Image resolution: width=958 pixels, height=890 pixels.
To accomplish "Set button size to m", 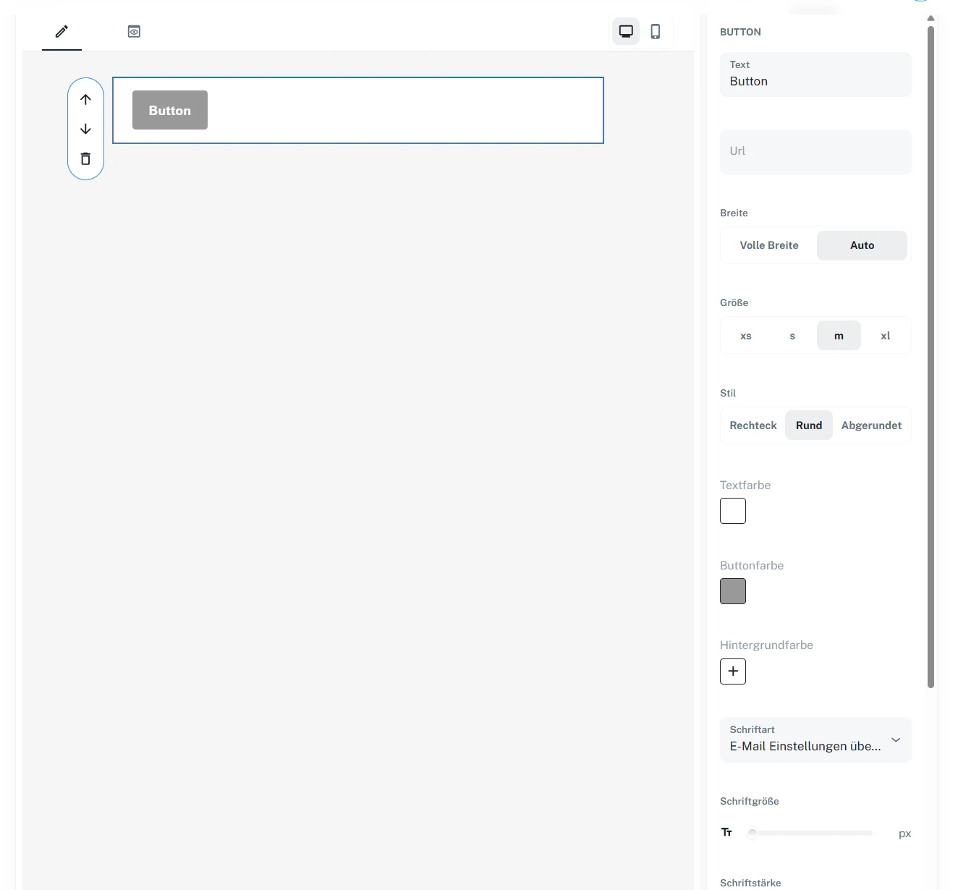I will (839, 336).
